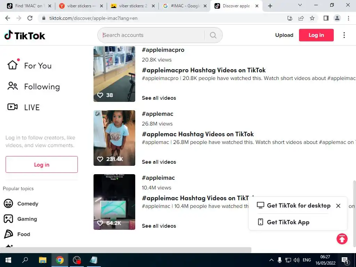
Task: Click the outlined Log in button in sidebar
Action: [x=42, y=164]
